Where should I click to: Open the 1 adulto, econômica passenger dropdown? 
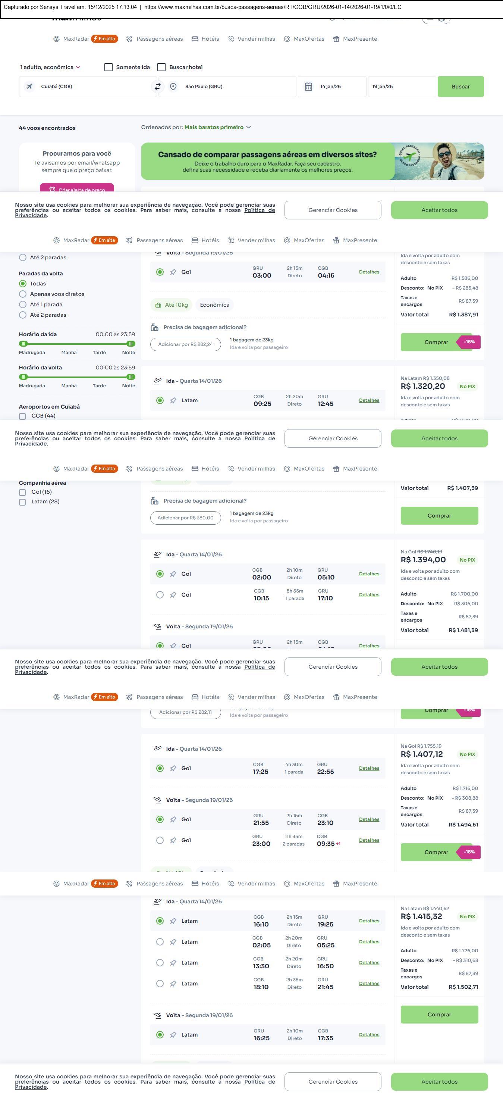click(x=50, y=68)
